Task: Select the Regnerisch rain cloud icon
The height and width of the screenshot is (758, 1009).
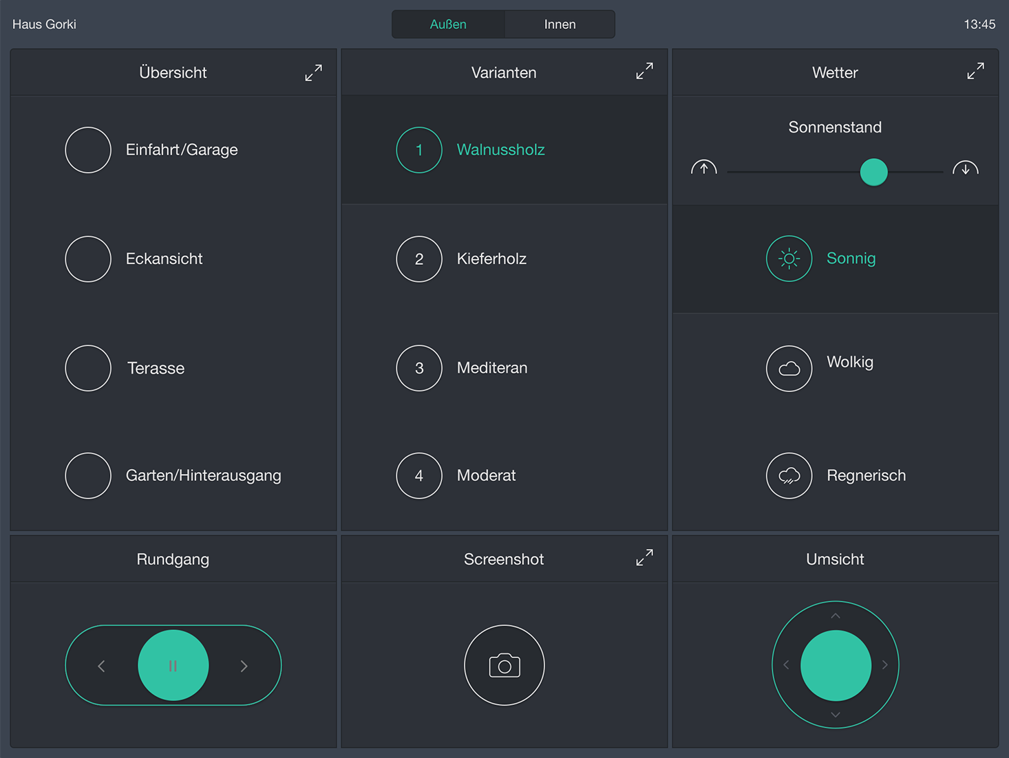Action: tap(789, 475)
